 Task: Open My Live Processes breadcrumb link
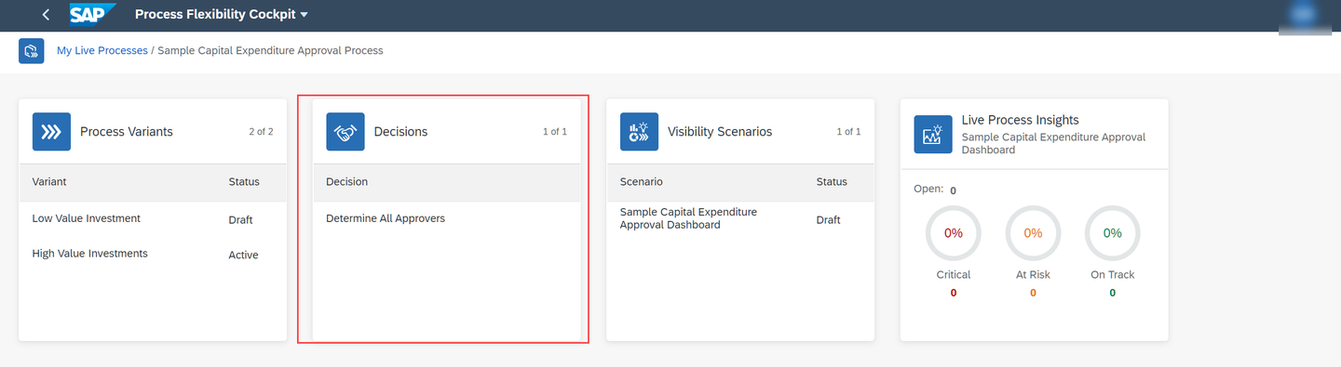pos(102,50)
